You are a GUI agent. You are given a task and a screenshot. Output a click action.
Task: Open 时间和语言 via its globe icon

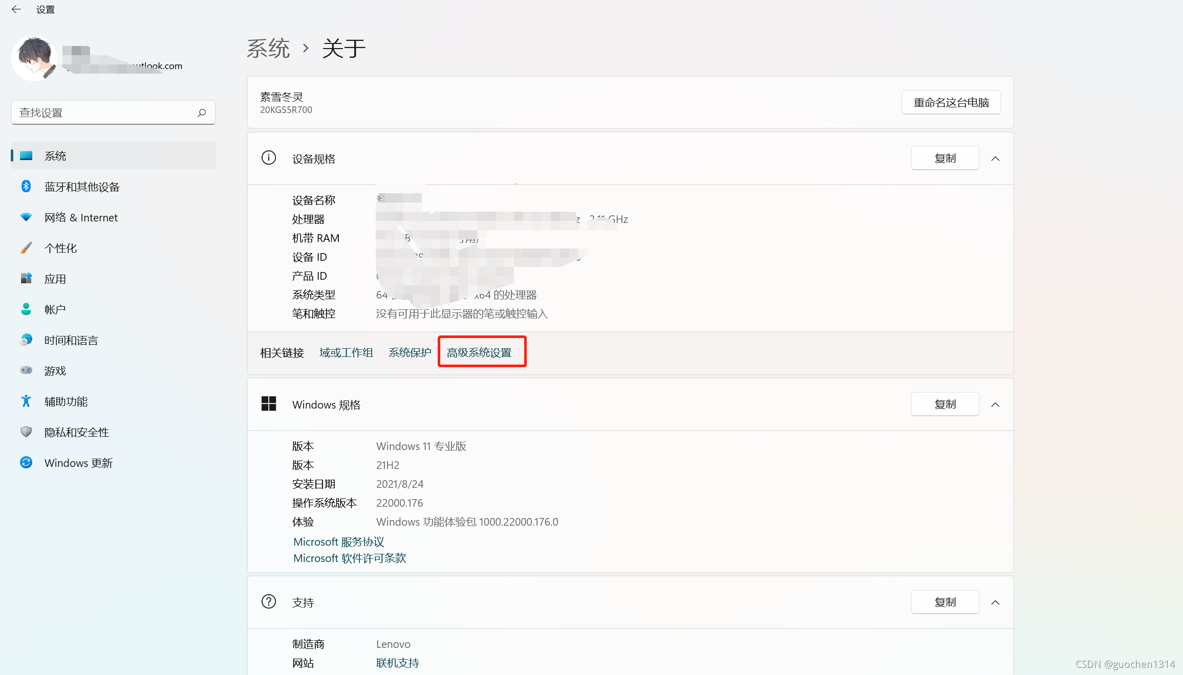pos(26,340)
